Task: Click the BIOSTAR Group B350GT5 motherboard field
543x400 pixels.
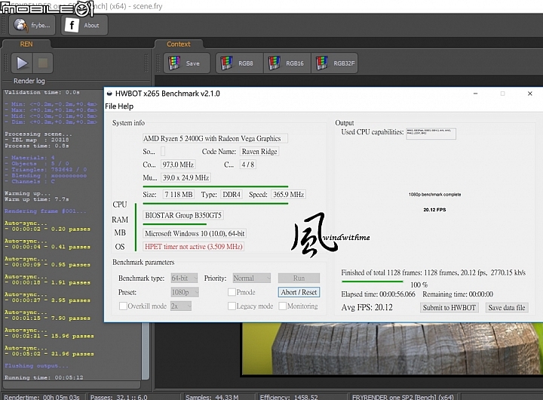Action: click(183, 215)
